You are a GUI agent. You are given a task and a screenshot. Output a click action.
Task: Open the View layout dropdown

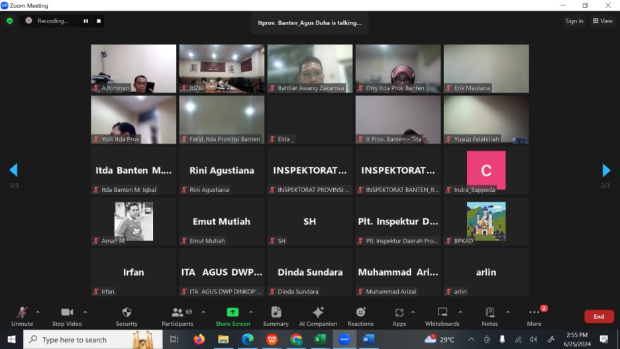point(602,21)
